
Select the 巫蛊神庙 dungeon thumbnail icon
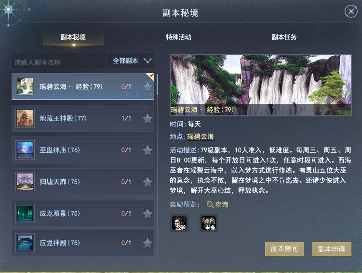click(25, 150)
